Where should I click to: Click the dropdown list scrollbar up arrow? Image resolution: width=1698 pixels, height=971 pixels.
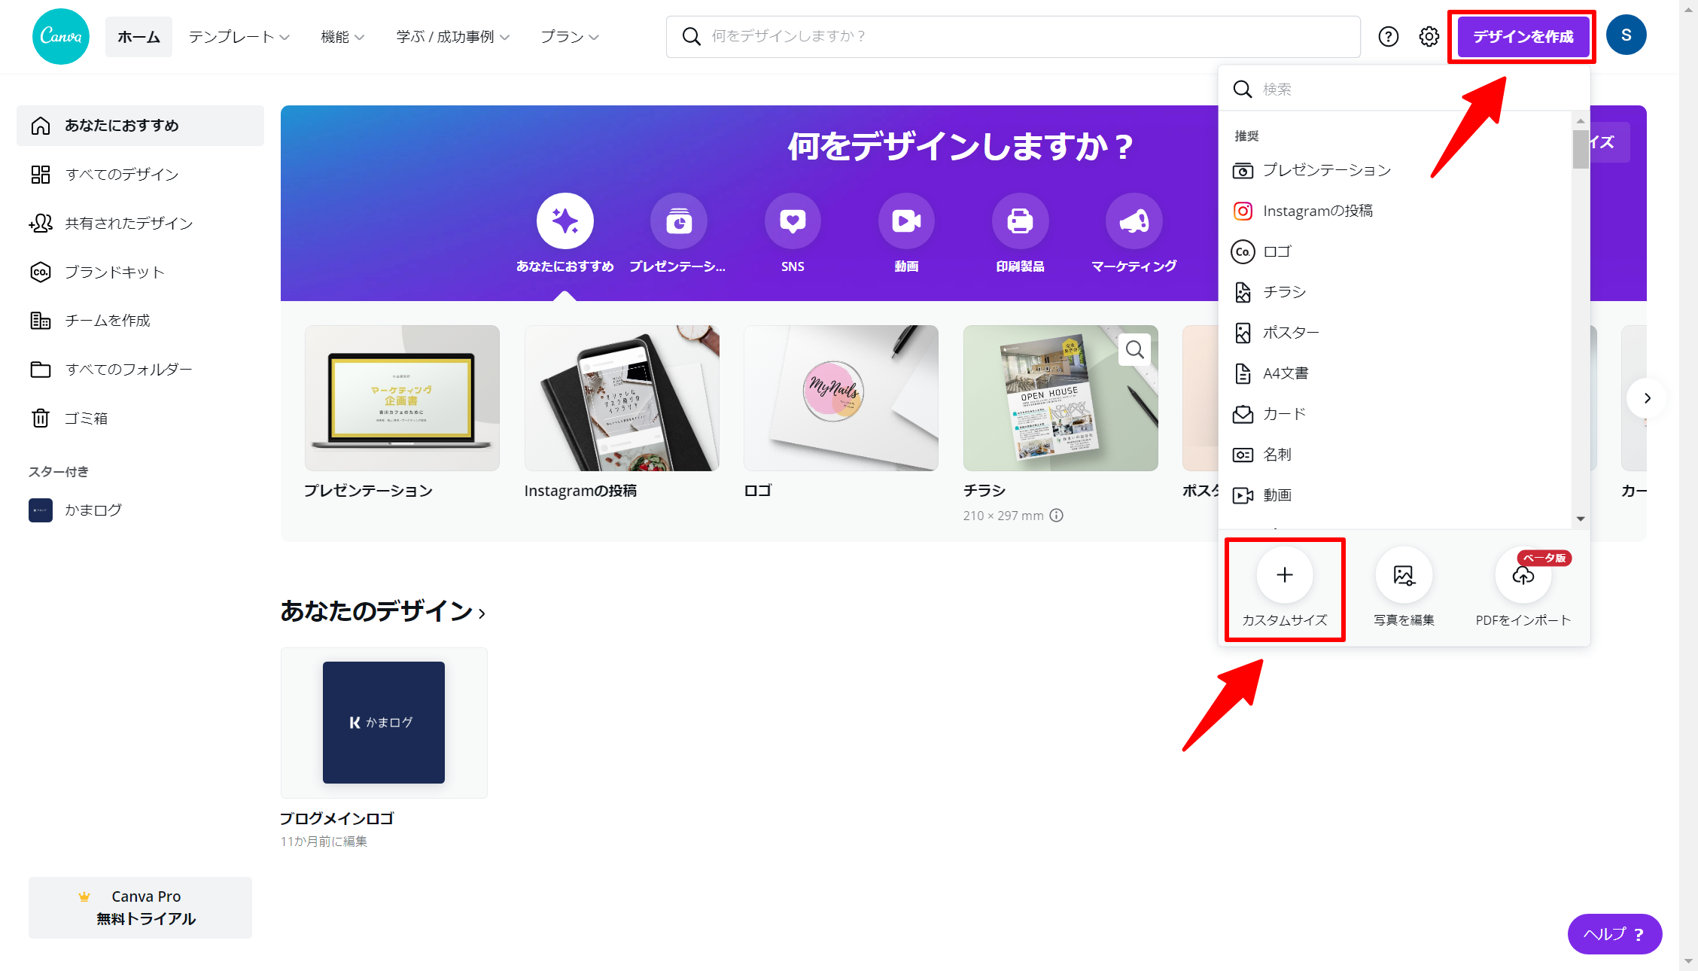coord(1581,120)
